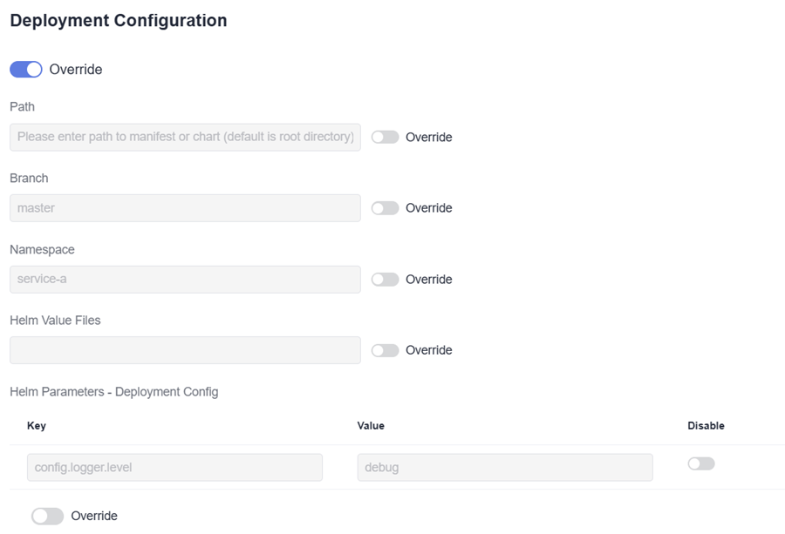Image resolution: width=785 pixels, height=534 pixels.
Task: Click the Namespace field showing service-a
Action: 185,280
